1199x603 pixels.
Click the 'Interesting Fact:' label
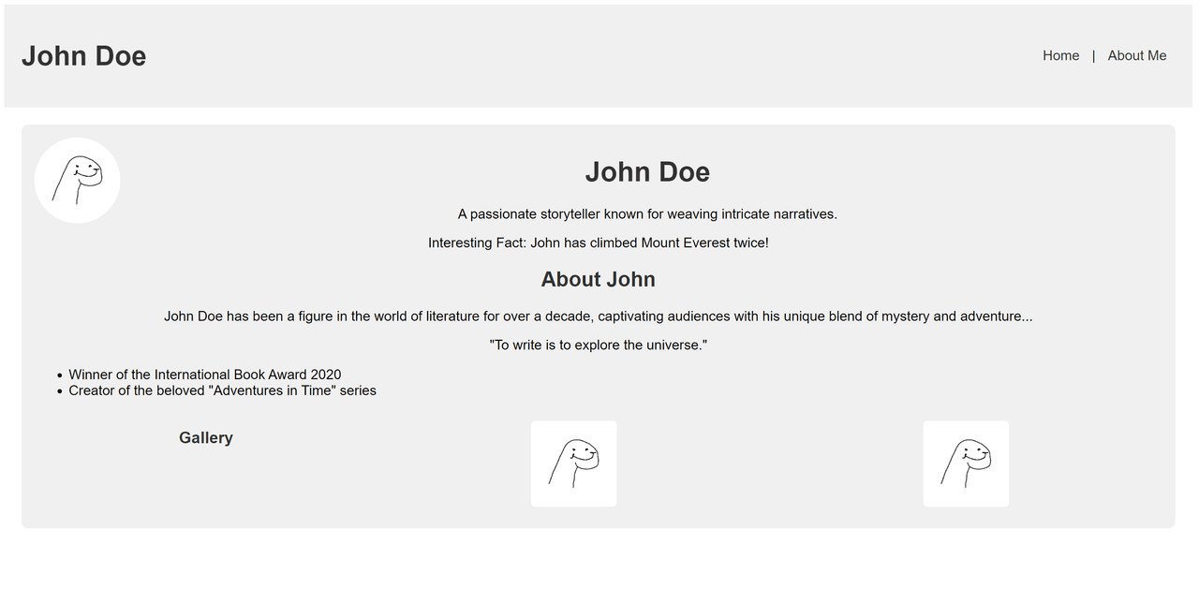(477, 243)
